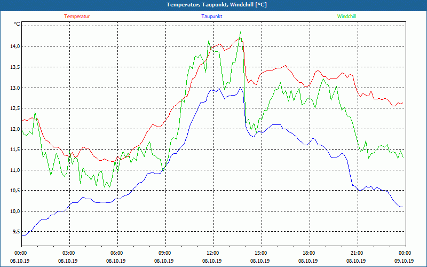427x267 pixels.
Task: Click the 15:00 time axis label
Action: pyautogui.click(x=262, y=253)
